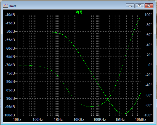Click the -95dB magnitude axis label
Screen dimensions: 157x125
coord(10,107)
